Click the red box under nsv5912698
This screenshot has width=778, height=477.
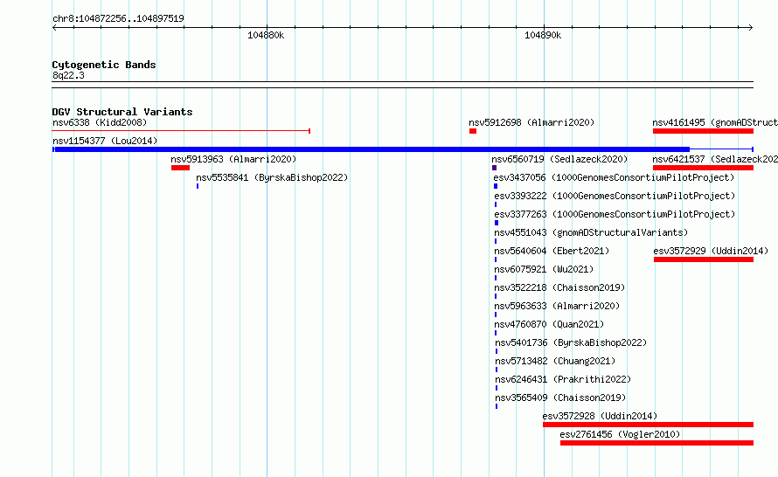(x=473, y=131)
